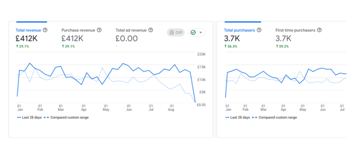Open help icon beside First time purchasers
Screen dimensions: 361x159
(319, 30)
